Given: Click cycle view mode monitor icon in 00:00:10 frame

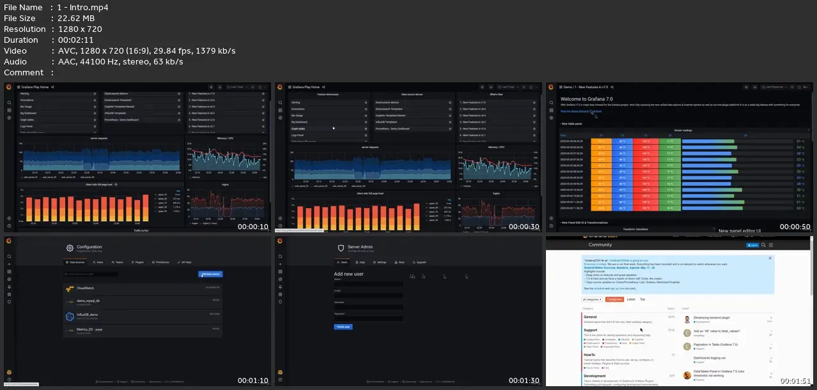Looking at the screenshot, I should click(x=219, y=87).
